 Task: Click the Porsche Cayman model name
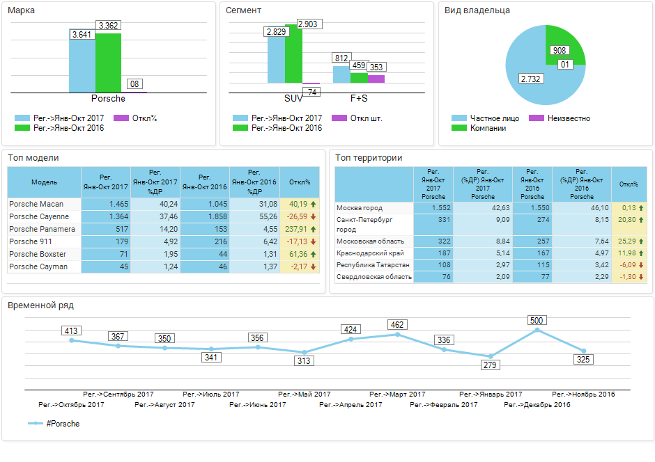click(38, 267)
